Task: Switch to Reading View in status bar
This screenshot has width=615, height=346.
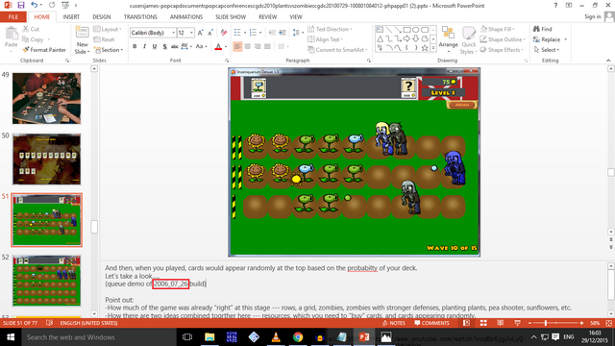Action: coord(501,323)
